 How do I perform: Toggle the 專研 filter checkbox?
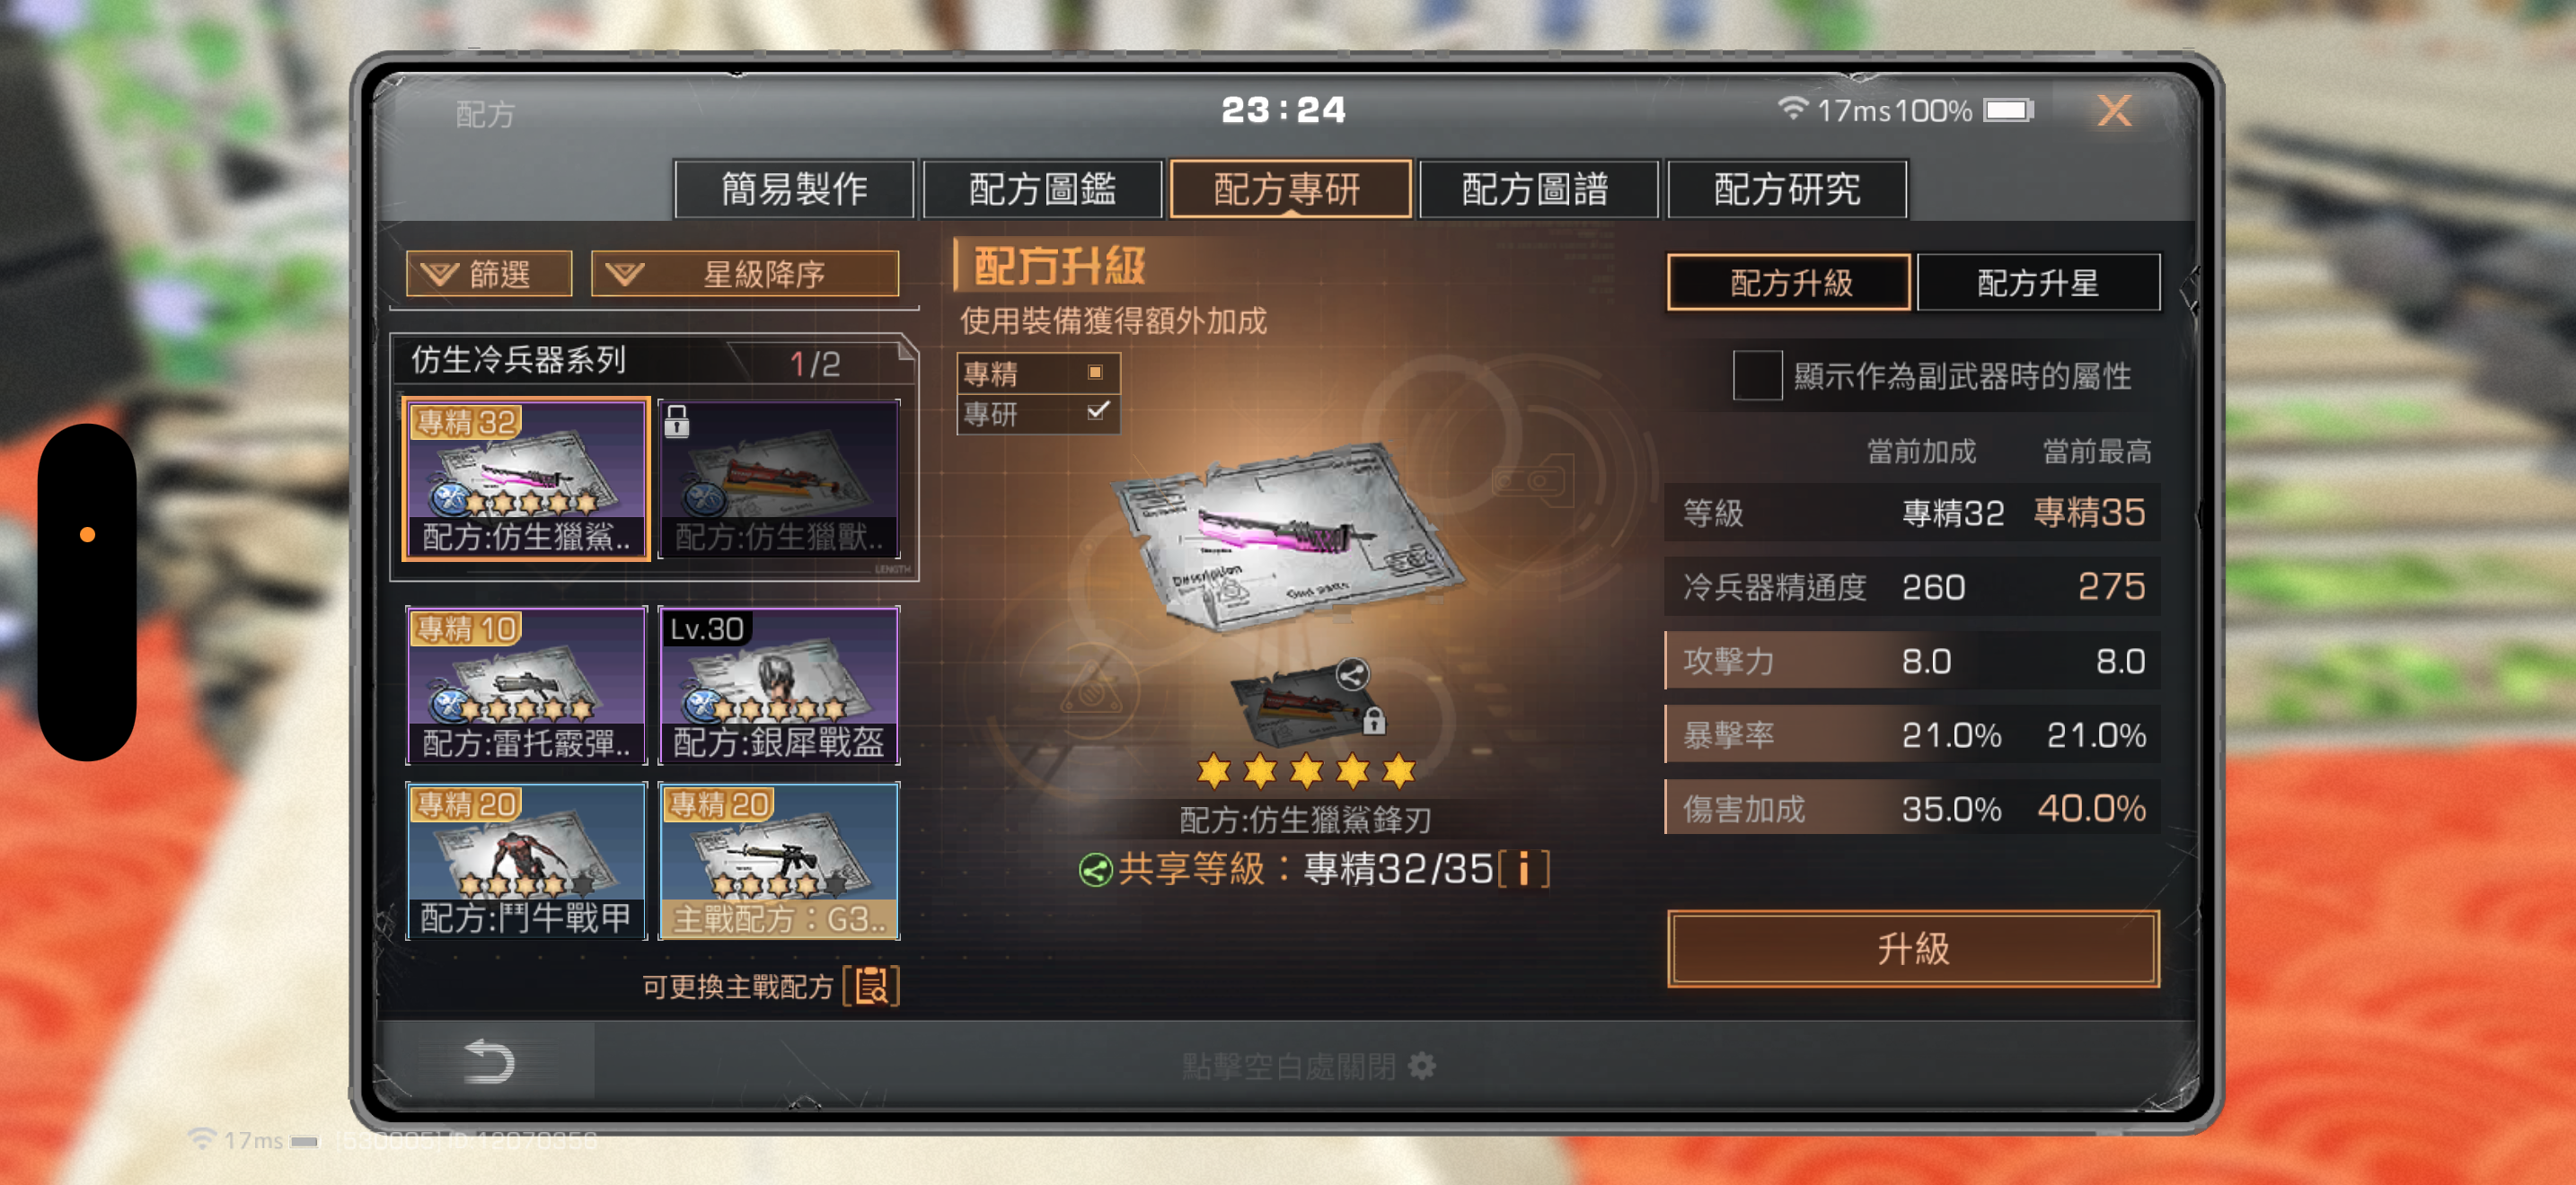[x=1097, y=412]
